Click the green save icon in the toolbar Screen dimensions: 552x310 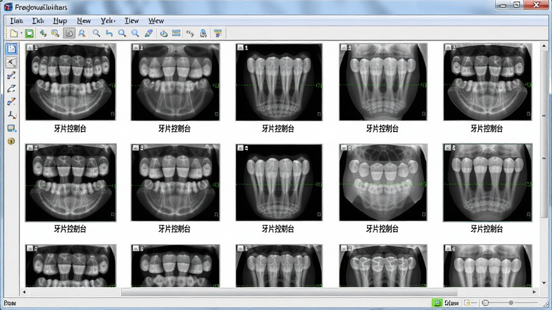click(30, 33)
